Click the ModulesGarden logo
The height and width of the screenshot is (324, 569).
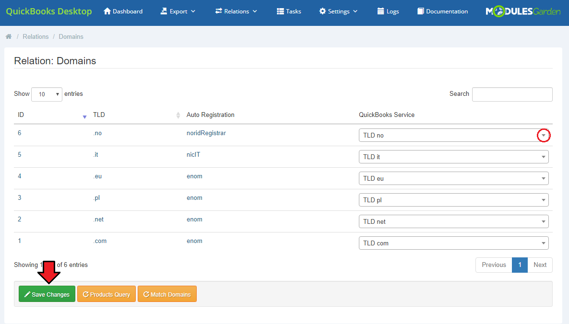[x=522, y=12]
